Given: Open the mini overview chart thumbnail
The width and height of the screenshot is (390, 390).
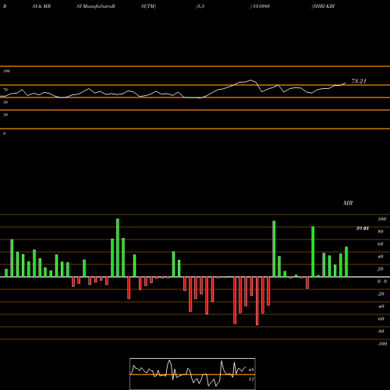Looking at the screenshot, I should pos(193,374).
